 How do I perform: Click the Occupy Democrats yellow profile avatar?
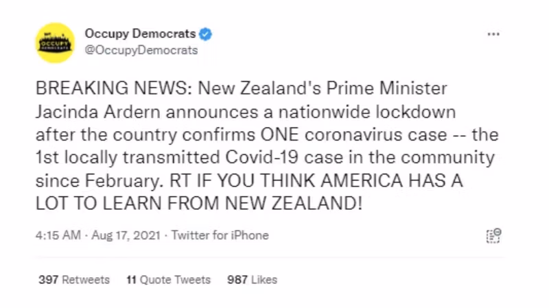(55, 43)
